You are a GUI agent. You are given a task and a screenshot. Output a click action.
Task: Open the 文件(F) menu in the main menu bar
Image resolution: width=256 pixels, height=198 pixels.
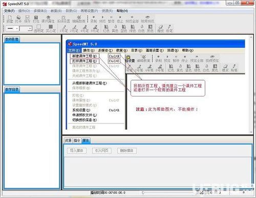click(9, 11)
